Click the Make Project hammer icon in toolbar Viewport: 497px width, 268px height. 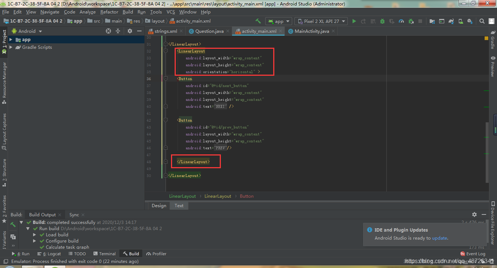point(258,21)
